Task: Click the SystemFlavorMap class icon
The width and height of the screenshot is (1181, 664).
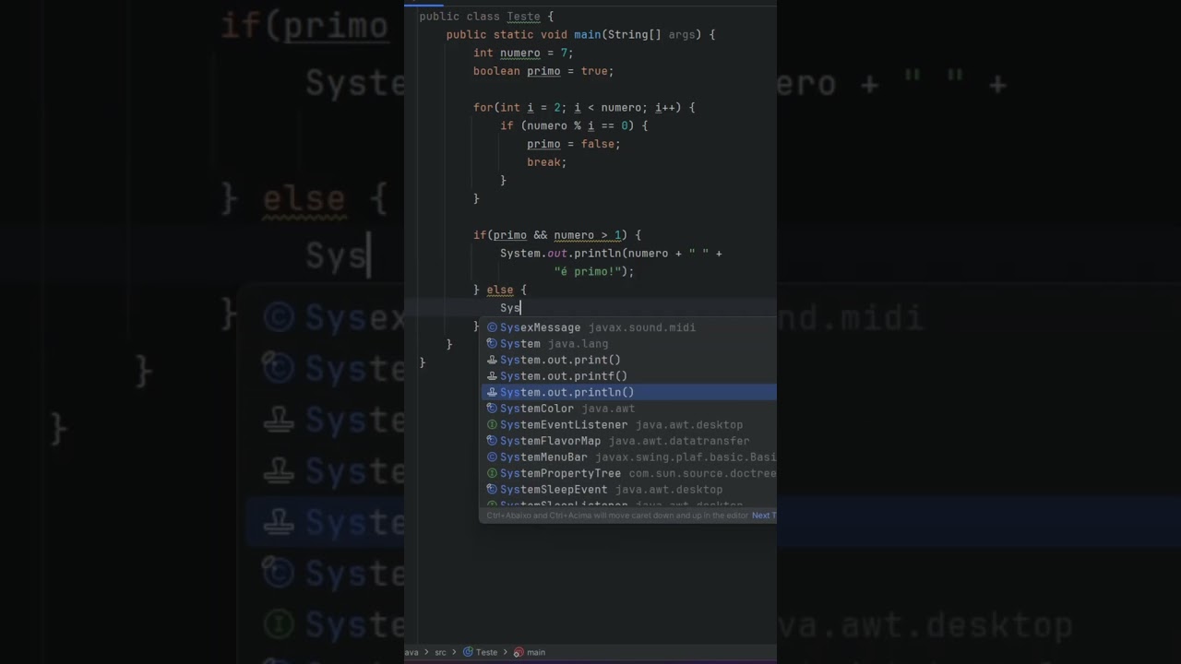Action: (492, 441)
